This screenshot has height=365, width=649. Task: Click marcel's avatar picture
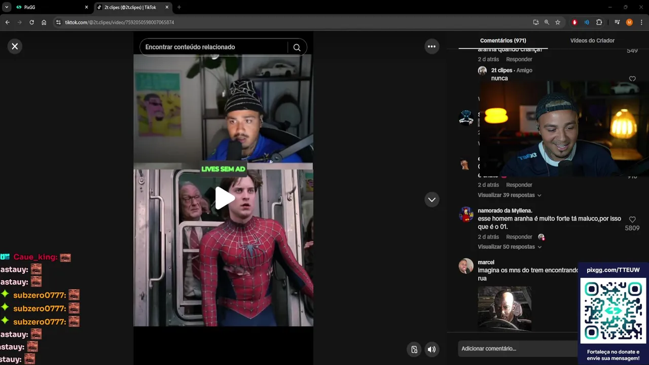tap(466, 266)
